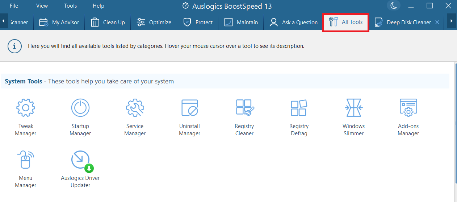Toggle dark mode moon icon
The width and height of the screenshot is (457, 202).
click(393, 6)
